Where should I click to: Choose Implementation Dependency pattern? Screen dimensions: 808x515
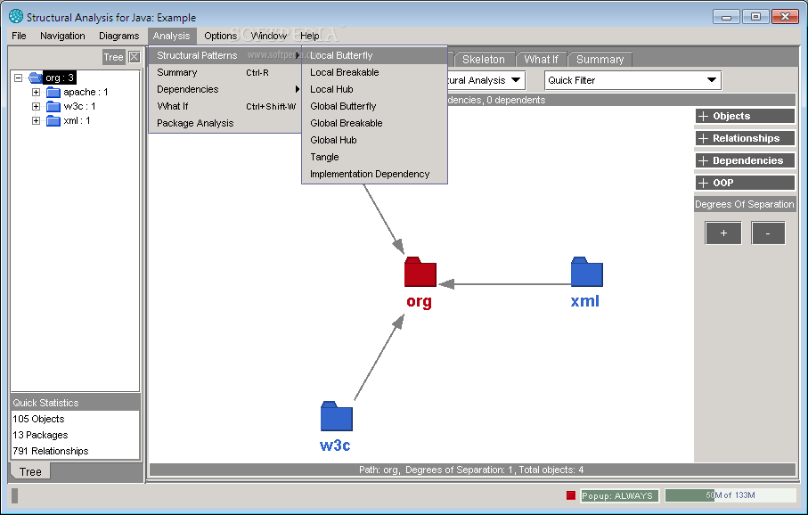click(375, 175)
